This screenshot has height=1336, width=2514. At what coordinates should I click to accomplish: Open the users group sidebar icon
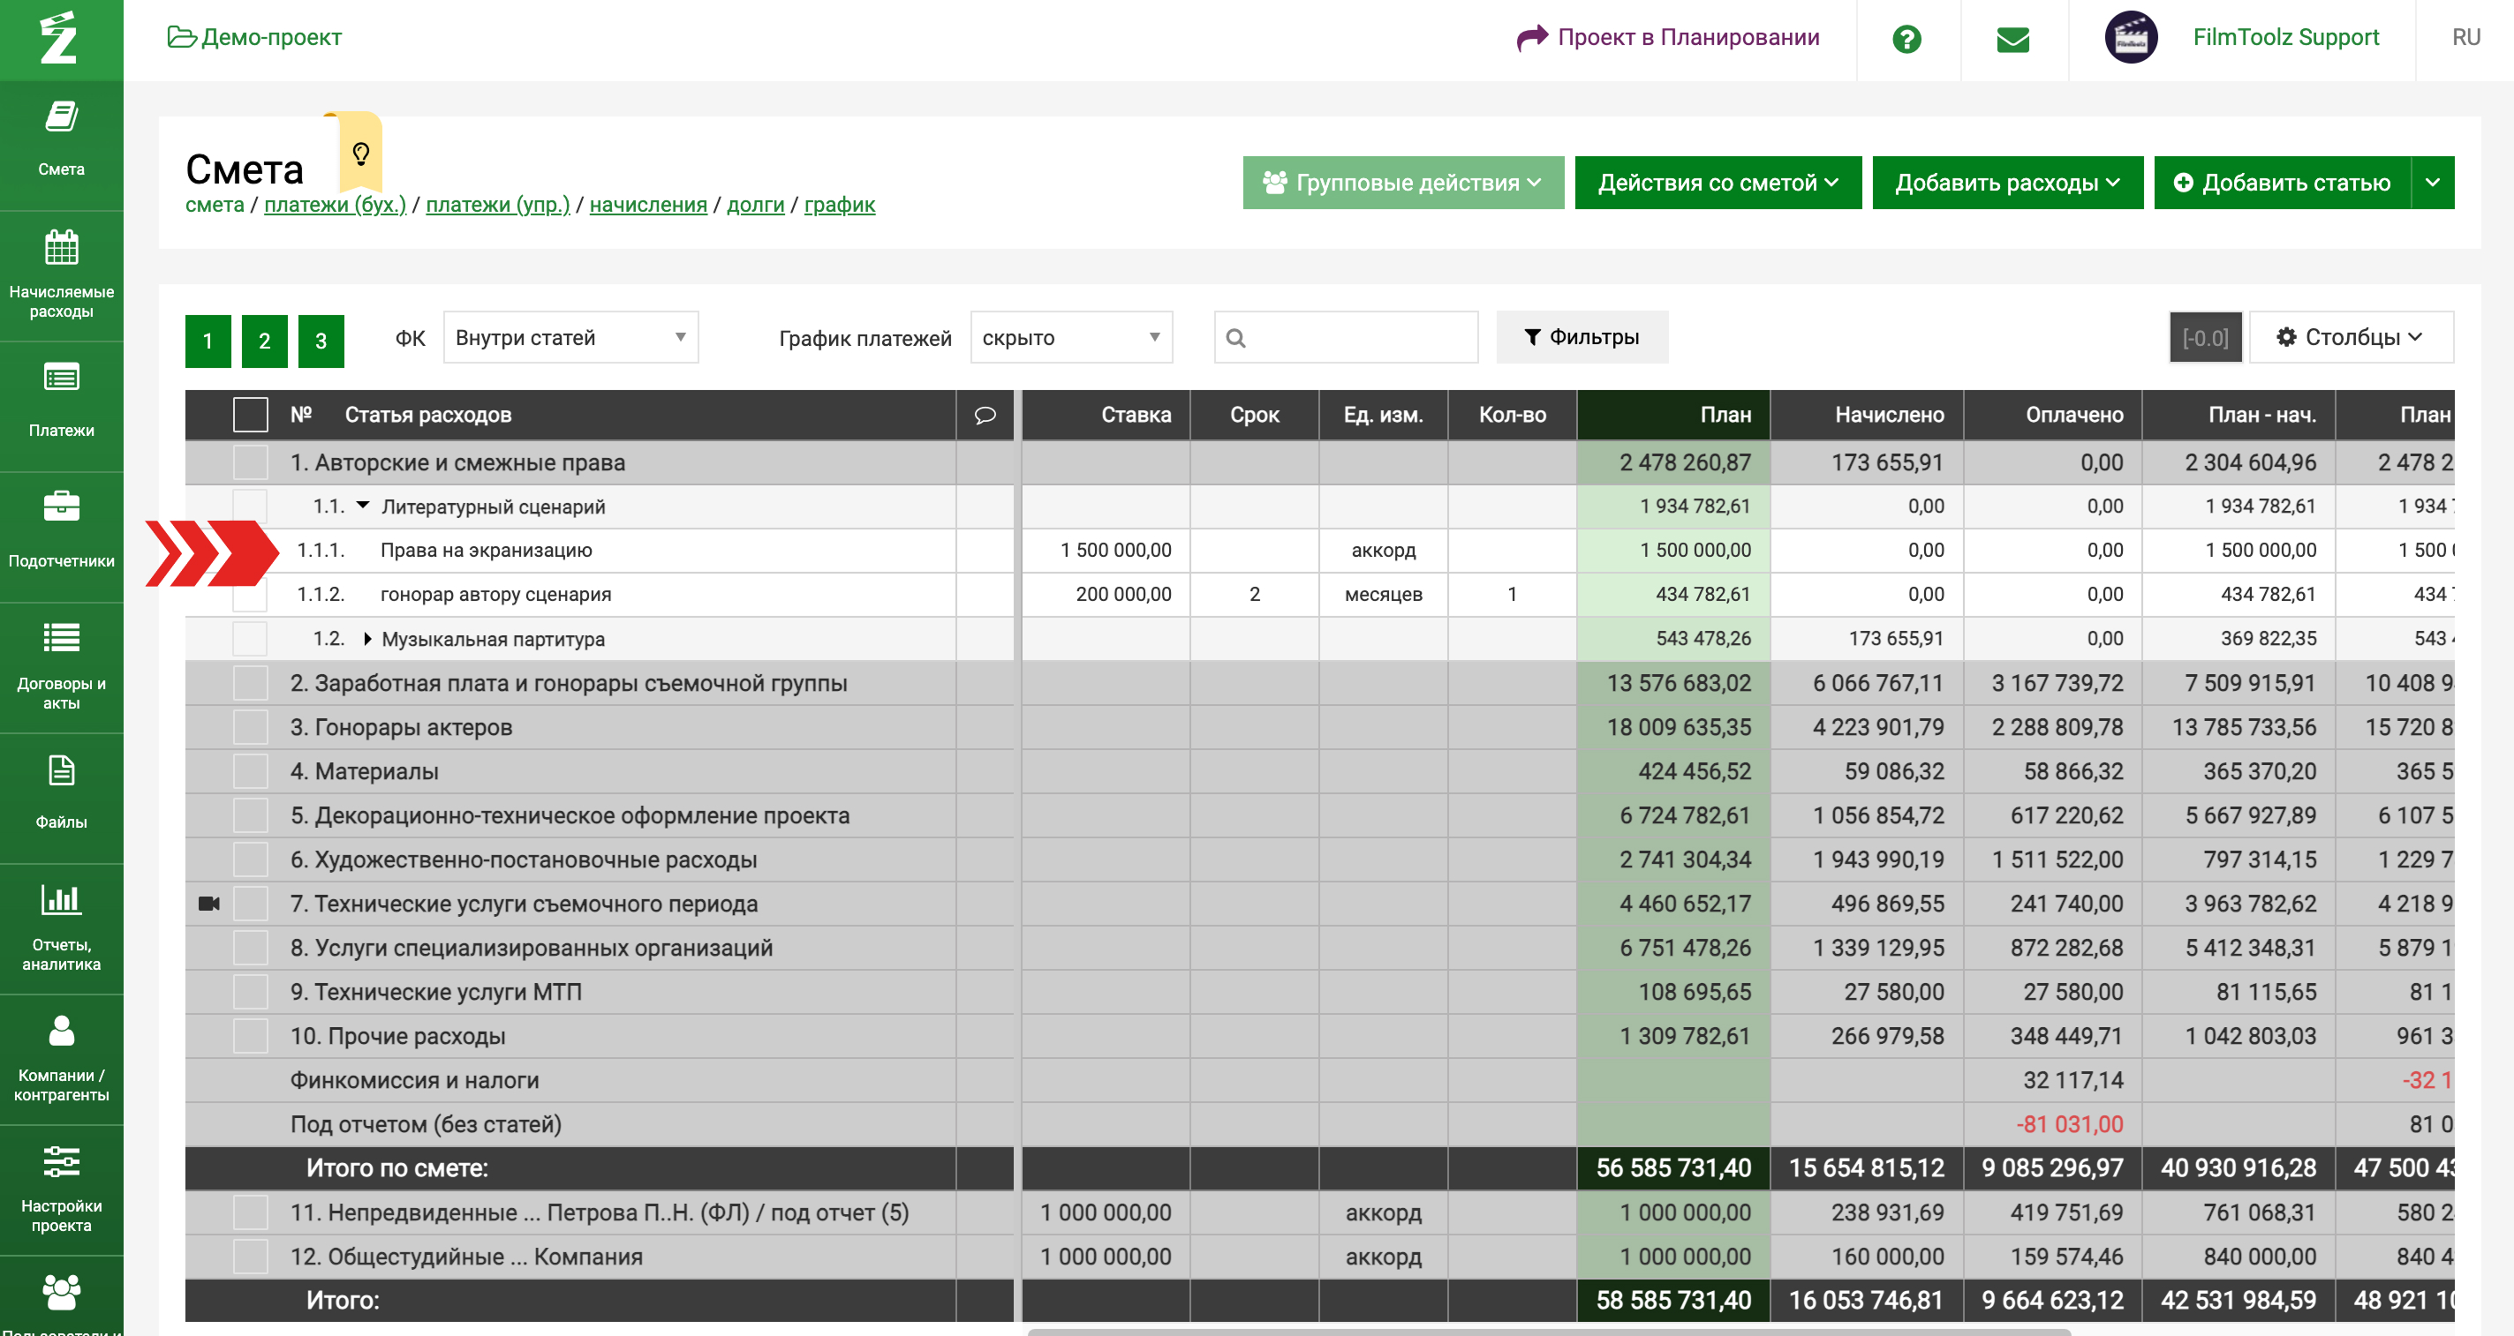(x=62, y=1294)
